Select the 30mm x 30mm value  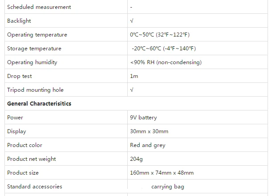149,131
